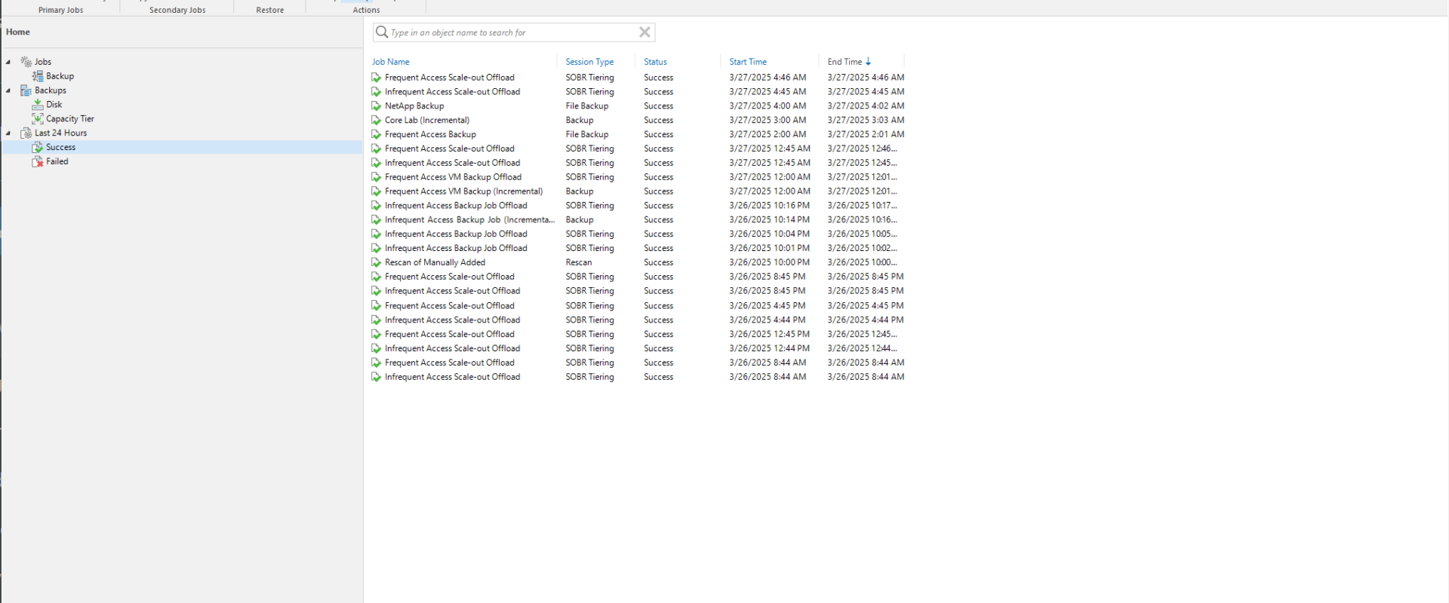Sort by Session Type column
The width and height of the screenshot is (1449, 603).
(x=589, y=62)
